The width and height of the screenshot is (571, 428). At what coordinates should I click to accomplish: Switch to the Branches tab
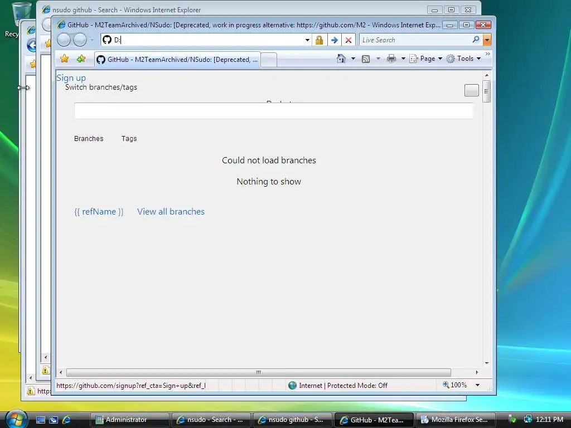[x=89, y=139]
